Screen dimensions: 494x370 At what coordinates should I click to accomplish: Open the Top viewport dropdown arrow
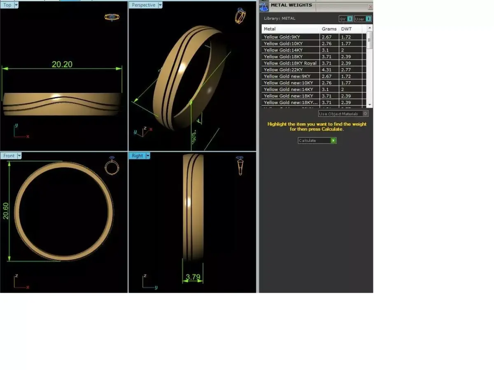click(16, 5)
